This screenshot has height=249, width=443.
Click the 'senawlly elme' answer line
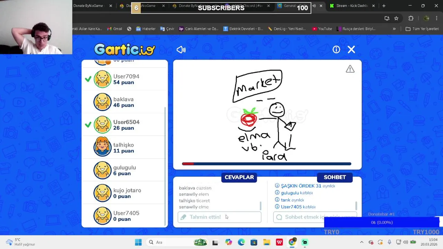(194, 207)
